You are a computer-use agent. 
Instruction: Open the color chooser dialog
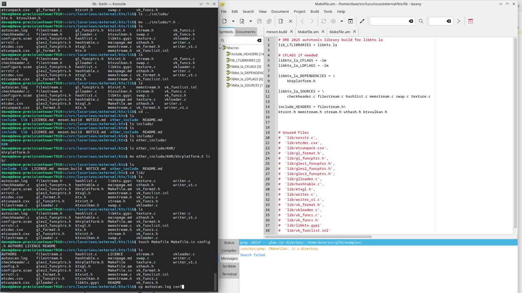[x=362, y=21]
